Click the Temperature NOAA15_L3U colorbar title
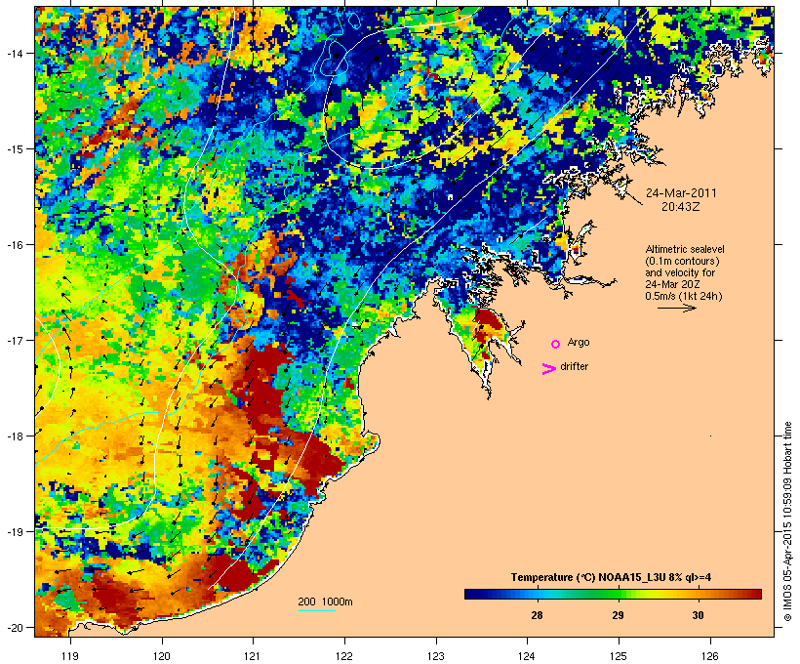Screen dimensions: 800x664 tap(612, 577)
